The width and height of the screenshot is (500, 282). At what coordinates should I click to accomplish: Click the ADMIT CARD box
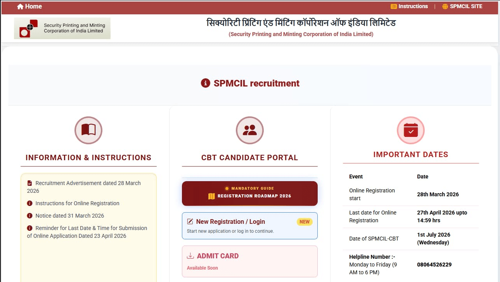coord(250,261)
